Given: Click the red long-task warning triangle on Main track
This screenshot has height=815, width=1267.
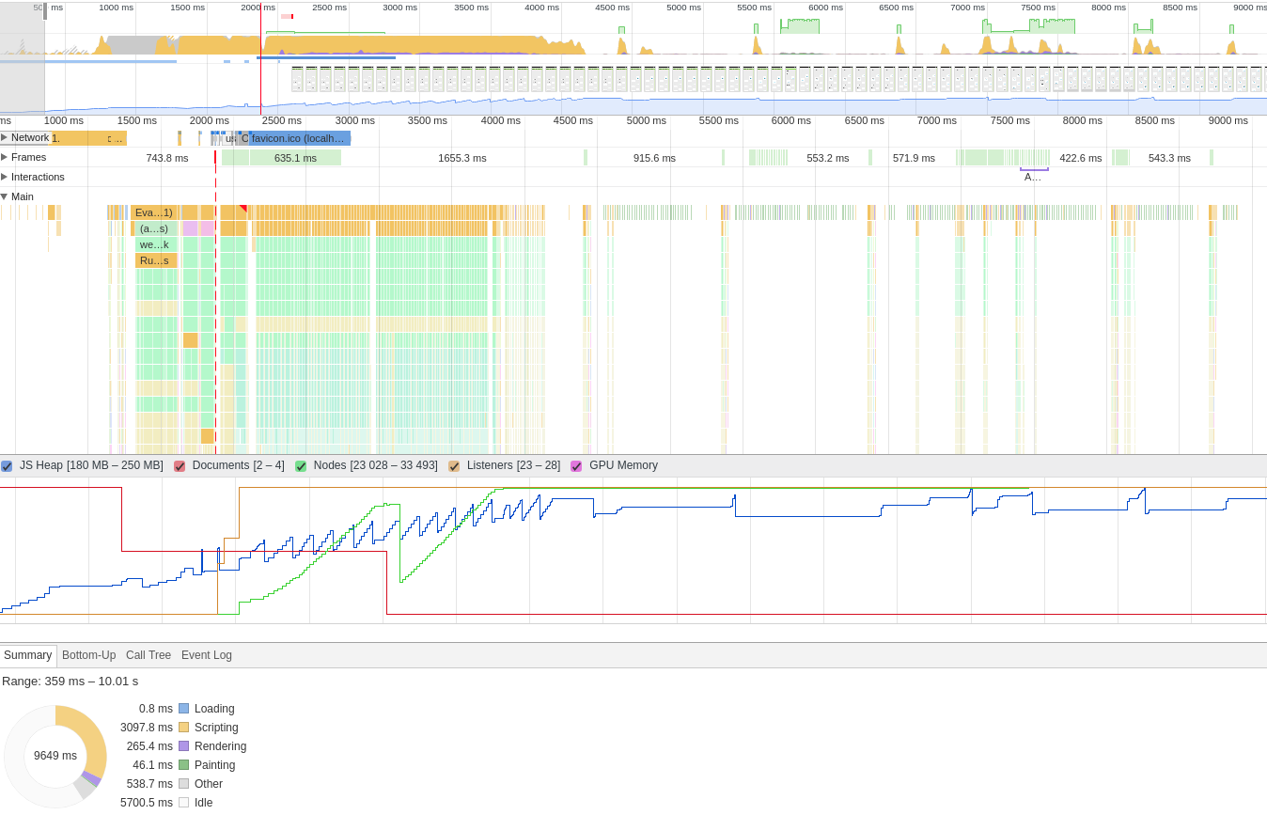Looking at the screenshot, I should click(242, 207).
